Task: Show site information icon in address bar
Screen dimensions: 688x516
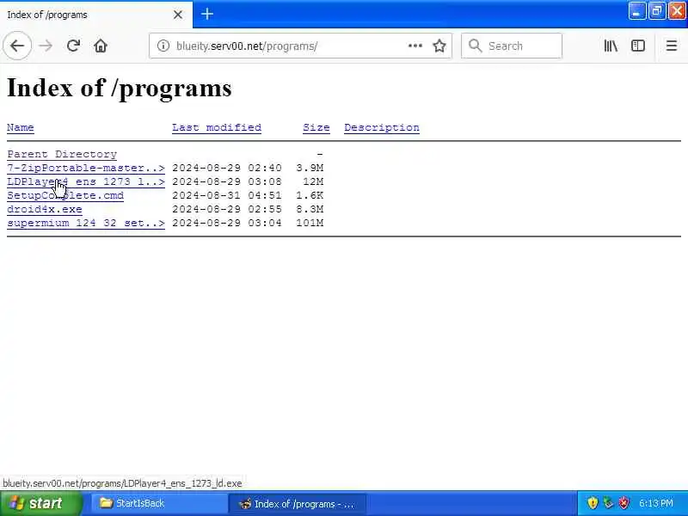Action: pos(163,46)
